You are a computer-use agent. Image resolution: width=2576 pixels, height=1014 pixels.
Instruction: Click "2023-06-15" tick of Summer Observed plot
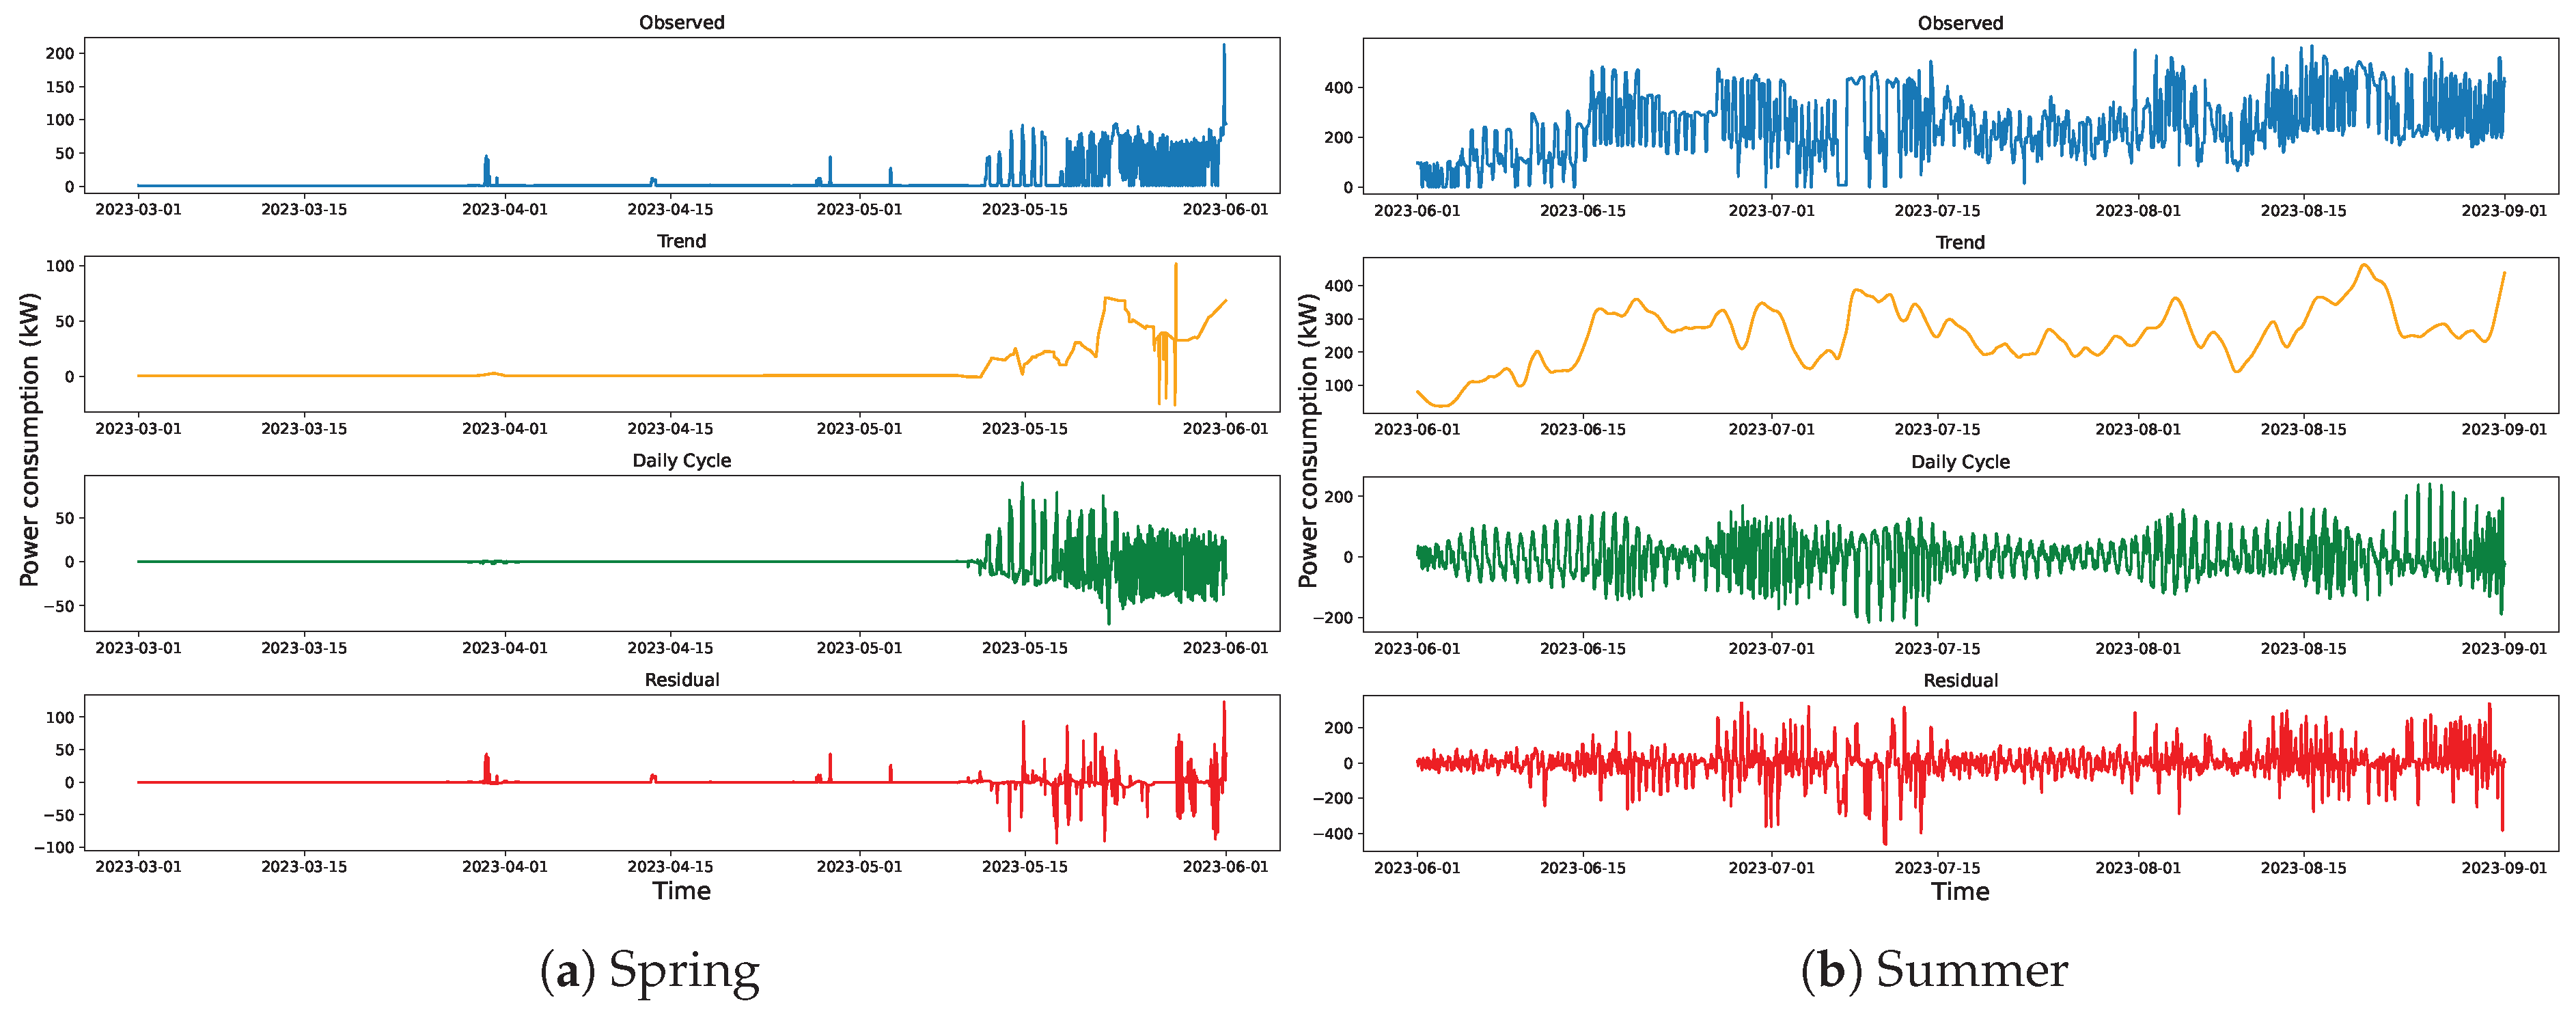(x=1583, y=210)
